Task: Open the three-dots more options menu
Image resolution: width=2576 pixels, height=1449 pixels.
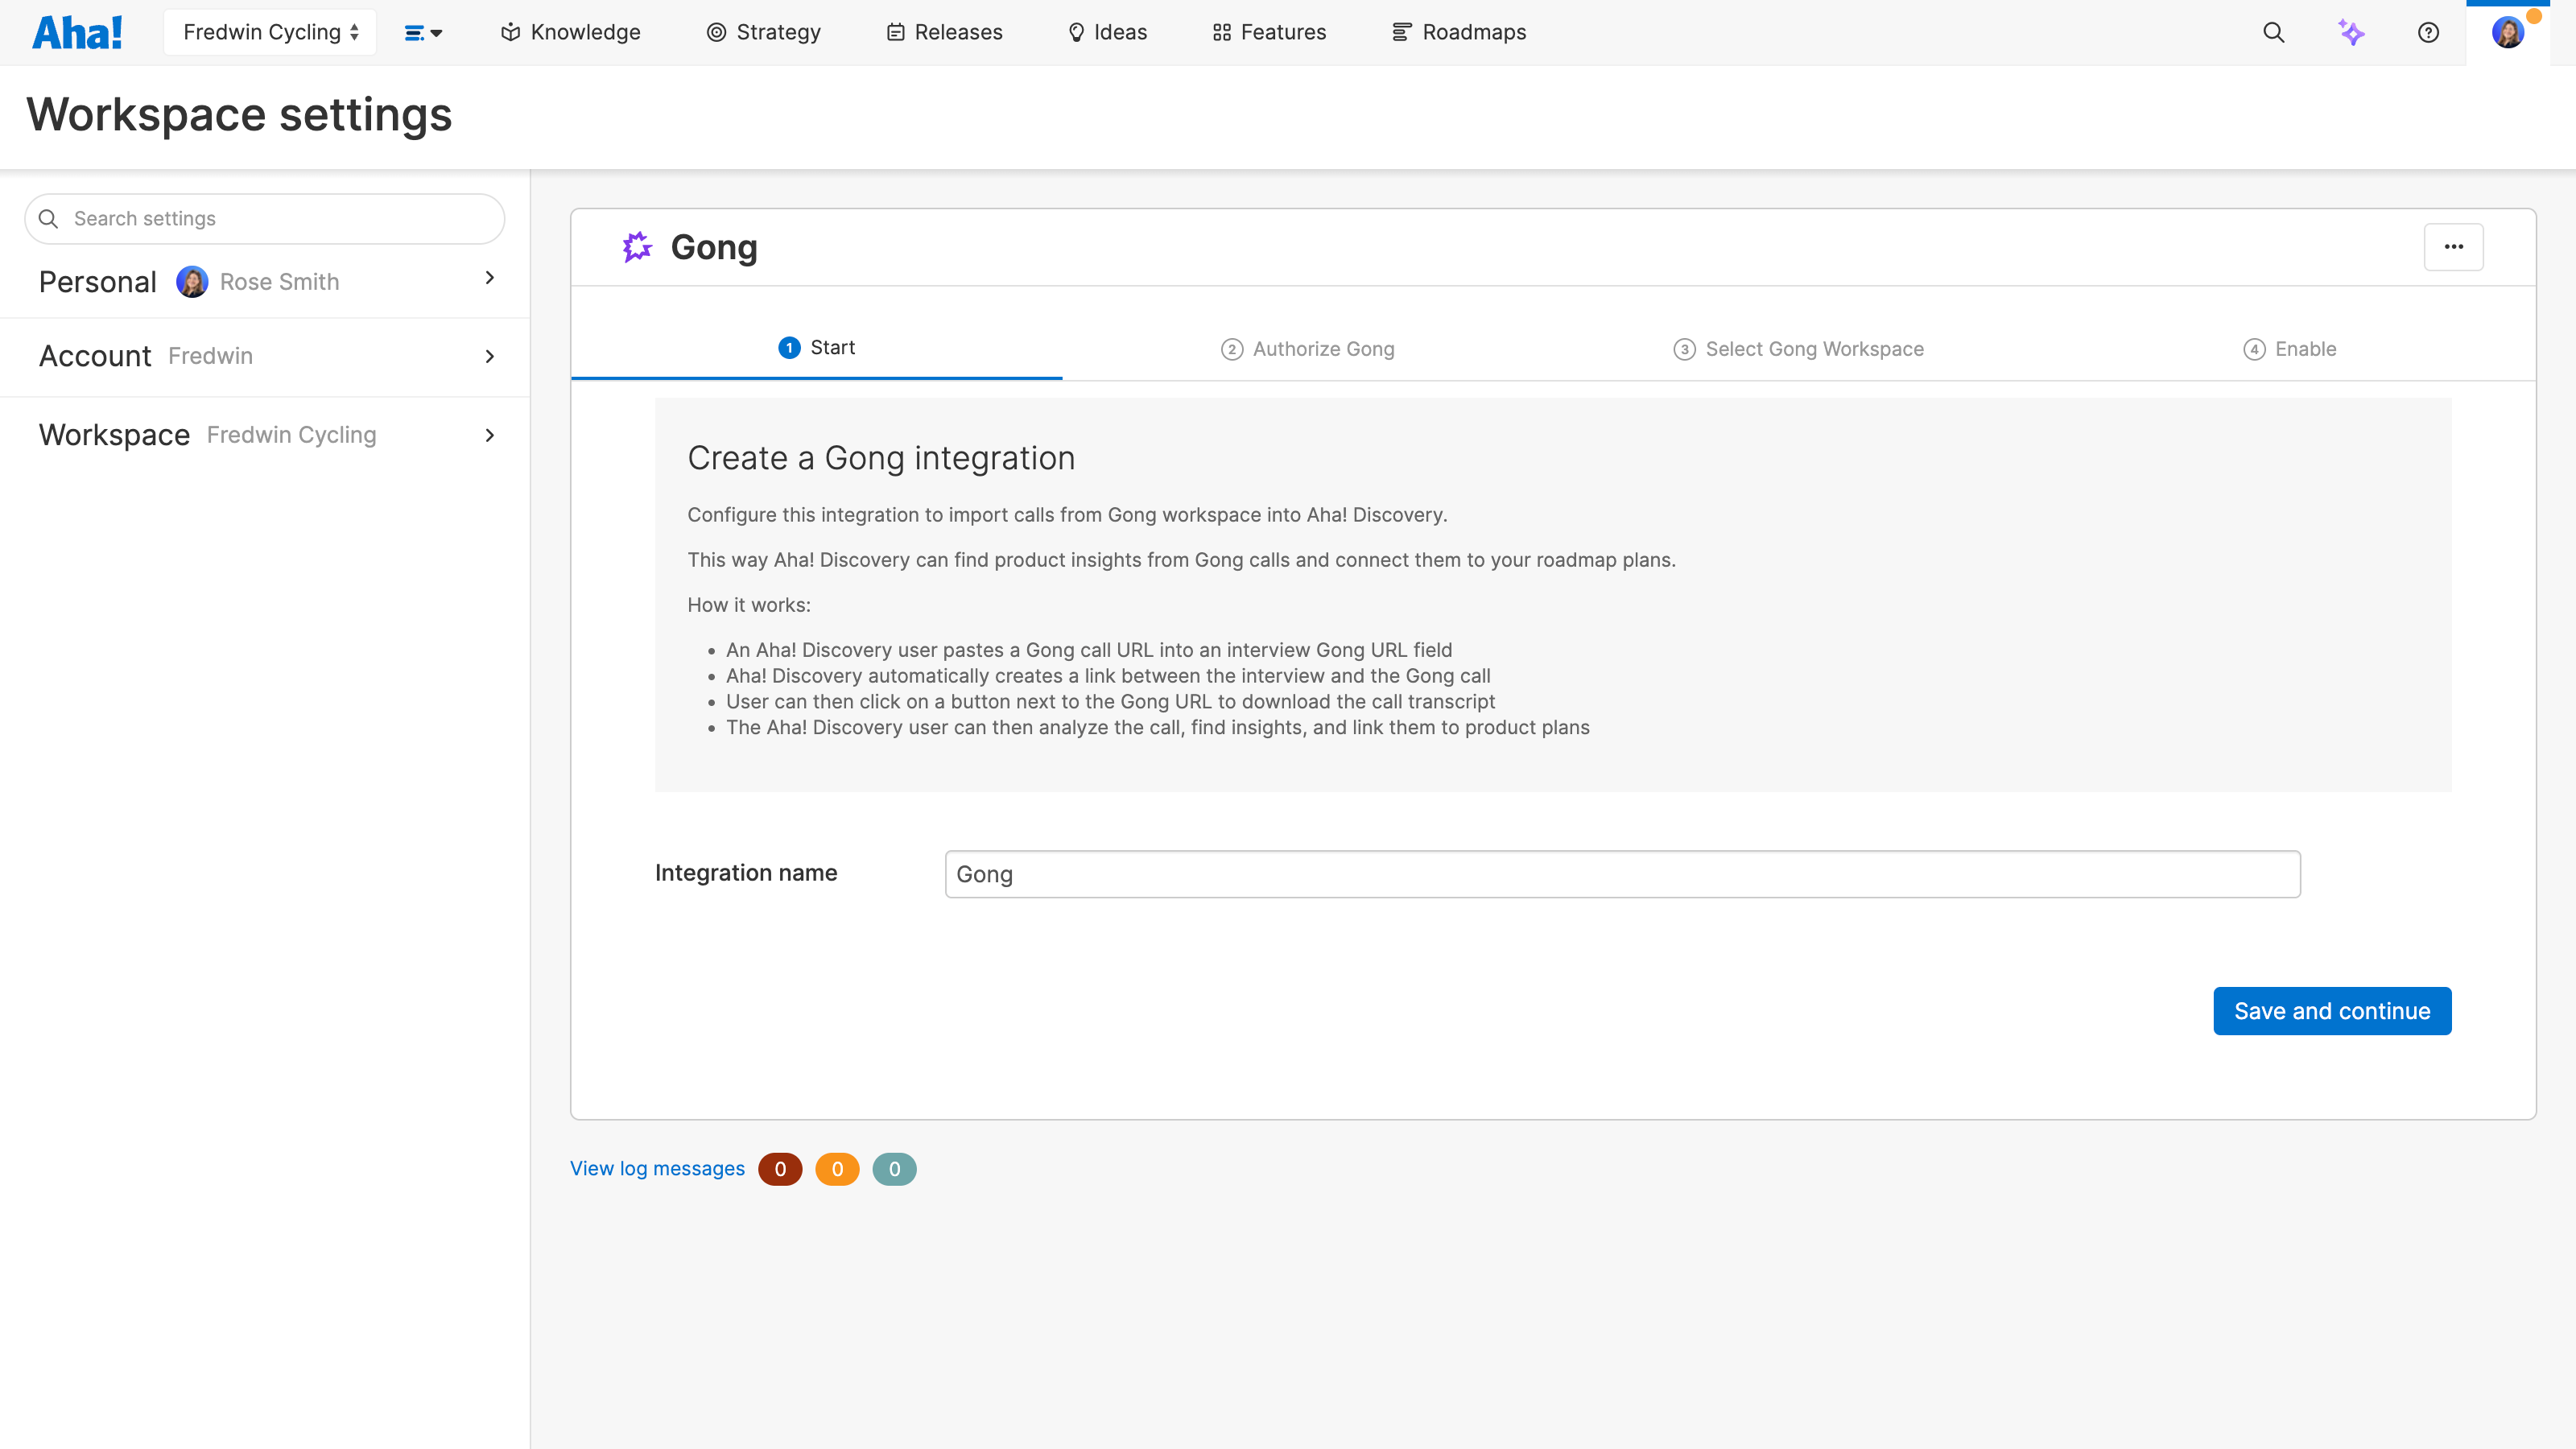Action: (2453, 247)
